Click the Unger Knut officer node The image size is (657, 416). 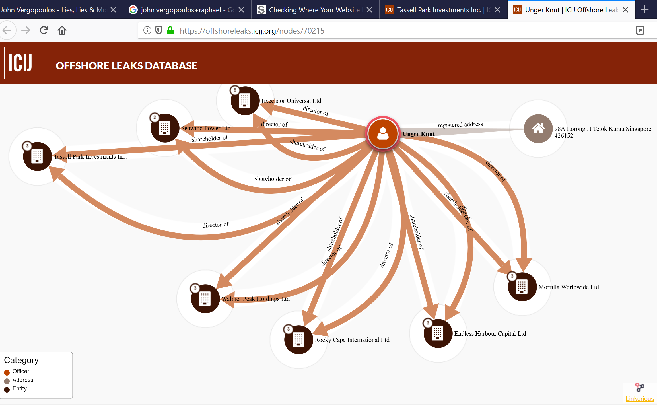(x=383, y=133)
